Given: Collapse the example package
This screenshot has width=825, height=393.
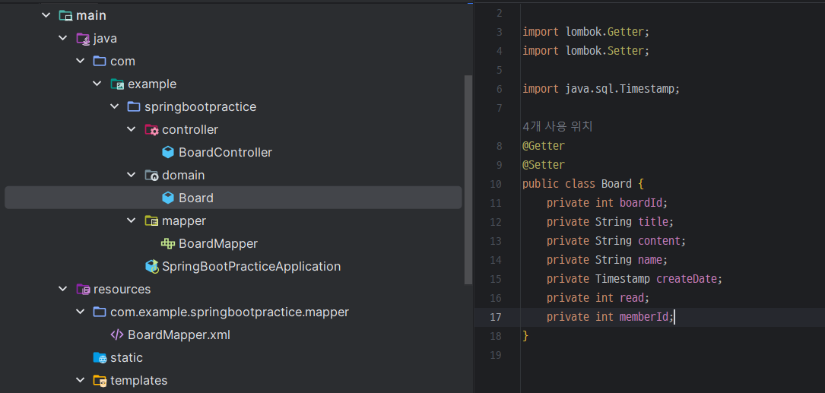Looking at the screenshot, I should tap(97, 84).
